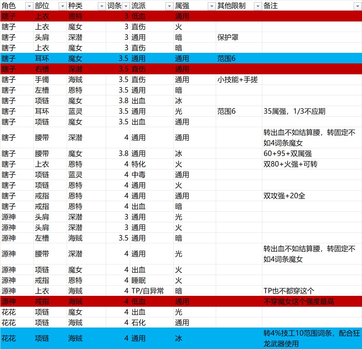
Task: Click the TP也不都穿这个 note cell
Action: [x=312, y=291]
